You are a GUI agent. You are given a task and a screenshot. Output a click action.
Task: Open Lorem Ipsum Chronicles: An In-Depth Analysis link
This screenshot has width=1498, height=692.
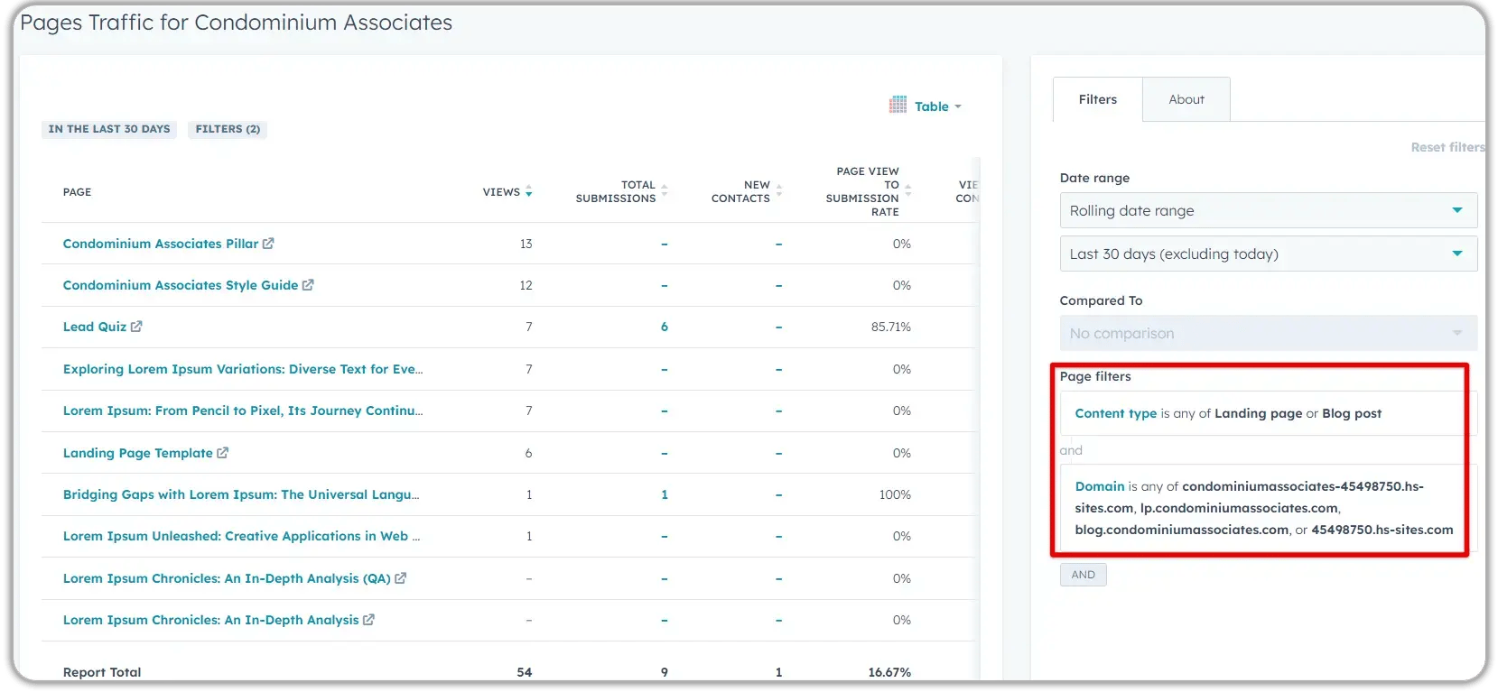(211, 620)
